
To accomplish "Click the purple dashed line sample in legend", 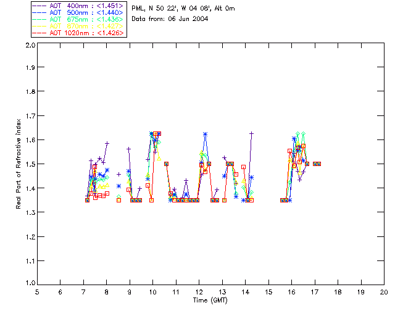I will pyautogui.click(x=40, y=5).
